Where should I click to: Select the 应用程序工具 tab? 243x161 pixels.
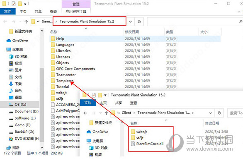(76, 12)
